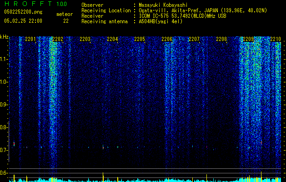The image size is (286, 182).
Task: Click antenna value A504HB(yagi 4el)
Action: click(161, 21)
